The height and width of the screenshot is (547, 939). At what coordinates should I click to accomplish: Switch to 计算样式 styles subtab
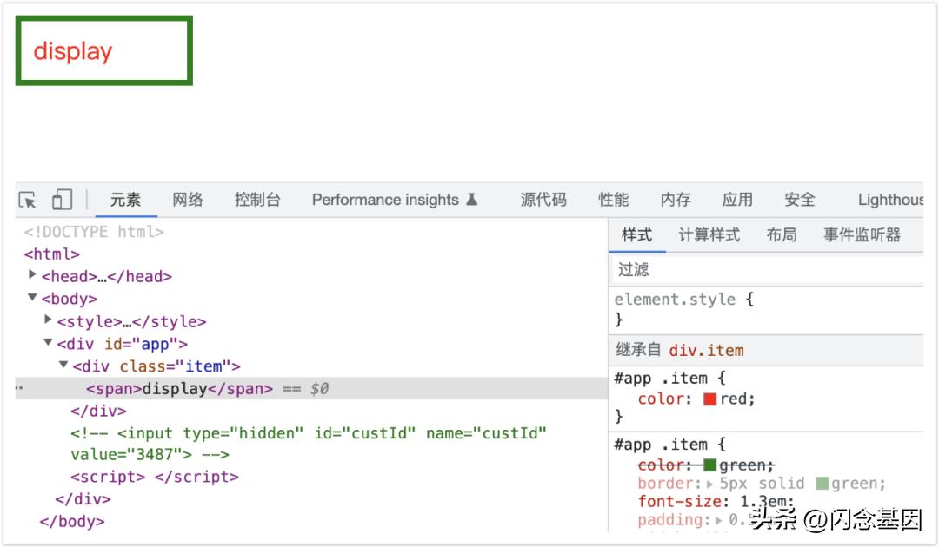click(709, 234)
